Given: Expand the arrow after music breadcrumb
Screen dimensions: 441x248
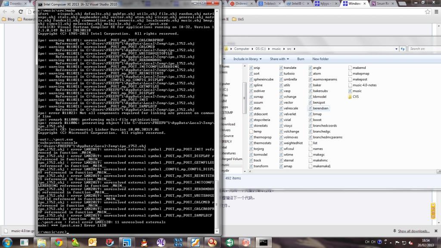Looking at the screenshot, I should pyautogui.click(x=284, y=49).
